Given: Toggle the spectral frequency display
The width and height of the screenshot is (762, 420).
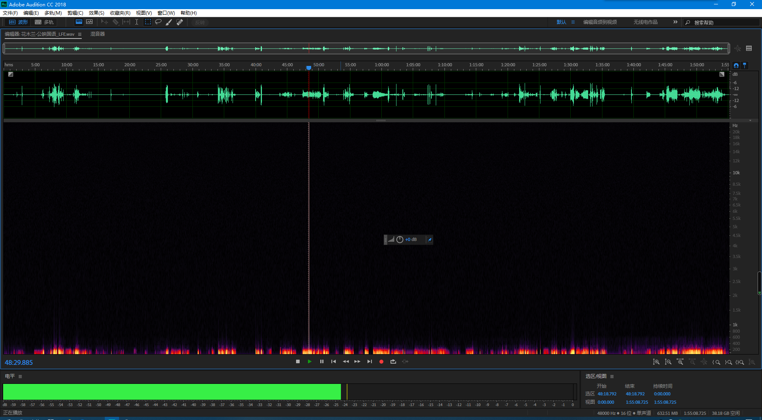Looking at the screenshot, I should [79, 22].
